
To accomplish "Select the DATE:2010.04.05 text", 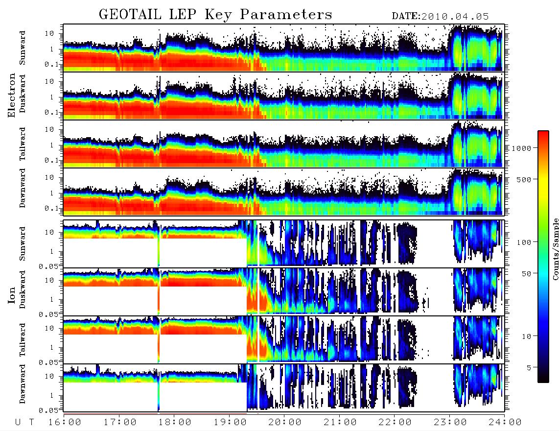I will [x=440, y=17].
